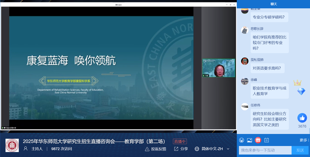This screenshot has height=157, width=310.
Task: Open the emoji picker in chat
Action: click(x=242, y=140)
